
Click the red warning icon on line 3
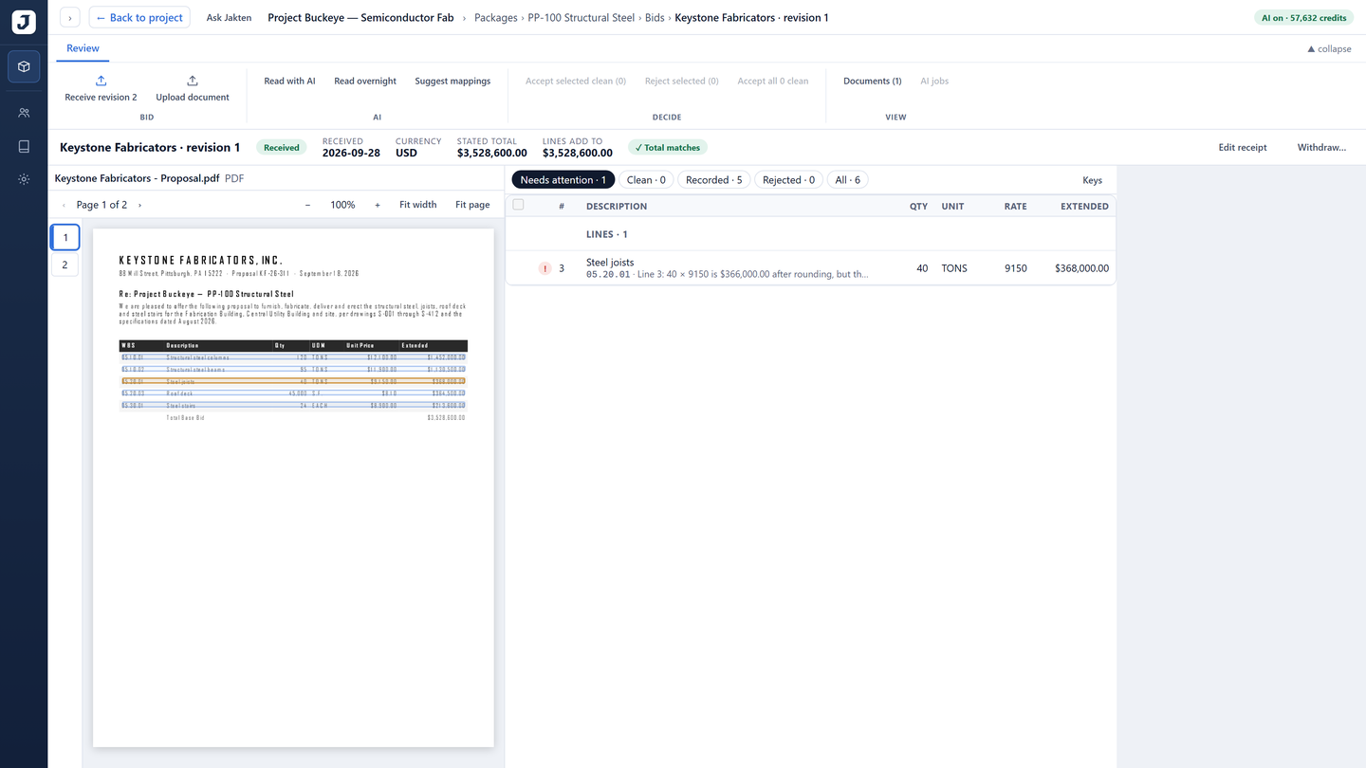[x=545, y=268]
